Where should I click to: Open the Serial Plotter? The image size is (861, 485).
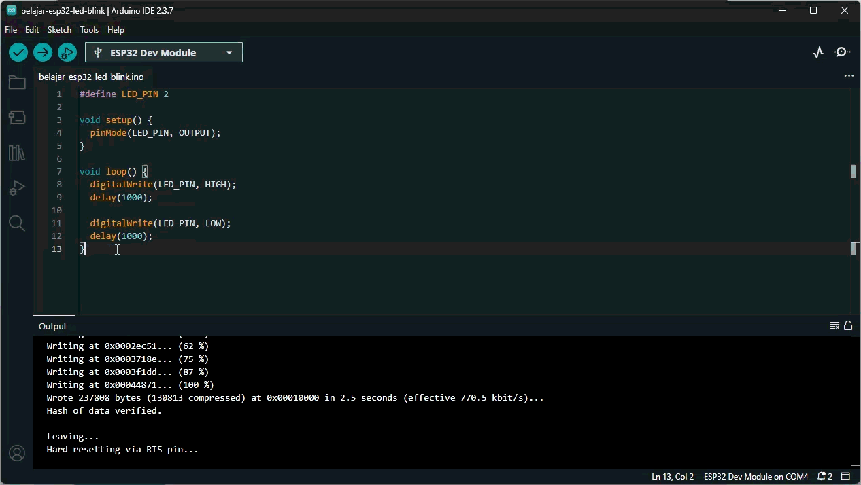(818, 52)
